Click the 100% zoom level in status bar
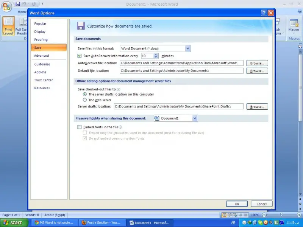 coord(255,215)
